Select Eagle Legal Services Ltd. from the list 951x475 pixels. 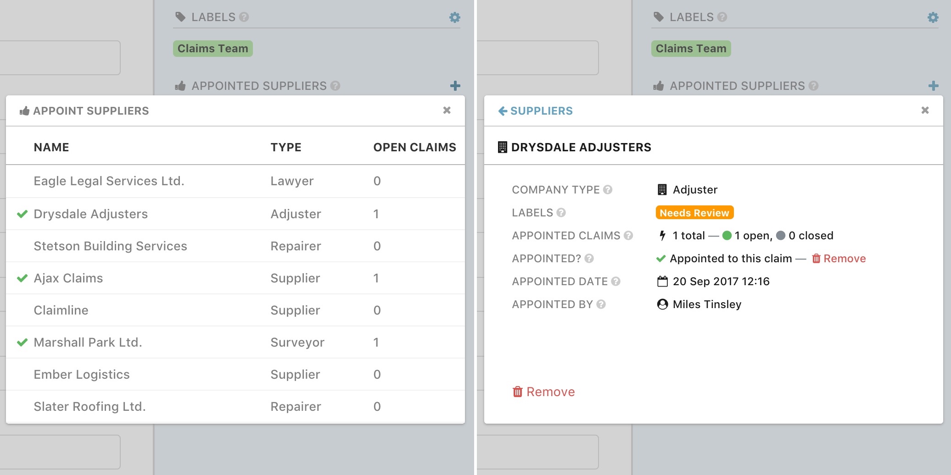(109, 181)
